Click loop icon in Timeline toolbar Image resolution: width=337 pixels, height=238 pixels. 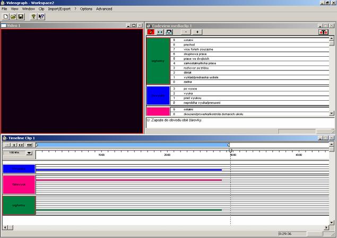(29, 145)
